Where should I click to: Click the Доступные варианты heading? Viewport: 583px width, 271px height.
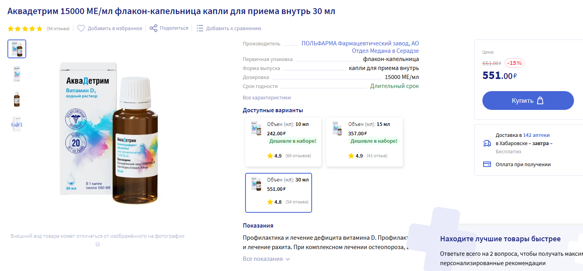tap(273, 110)
